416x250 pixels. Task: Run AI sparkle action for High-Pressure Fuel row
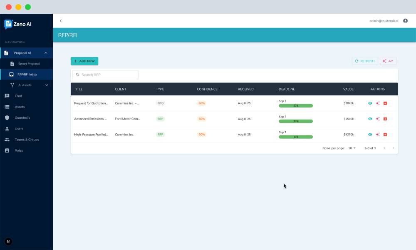coord(378,135)
